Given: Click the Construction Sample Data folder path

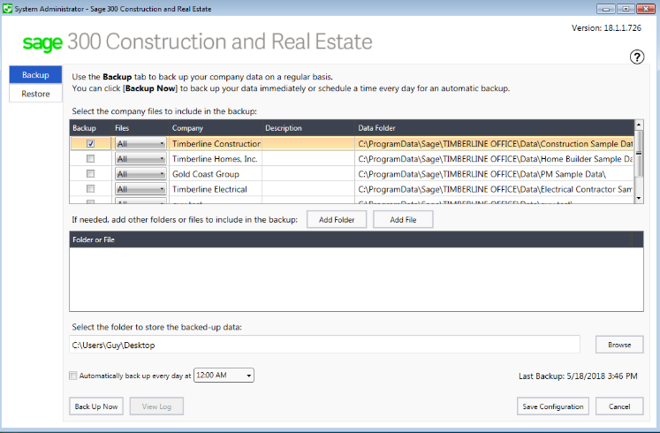Looking at the screenshot, I should tap(495, 144).
